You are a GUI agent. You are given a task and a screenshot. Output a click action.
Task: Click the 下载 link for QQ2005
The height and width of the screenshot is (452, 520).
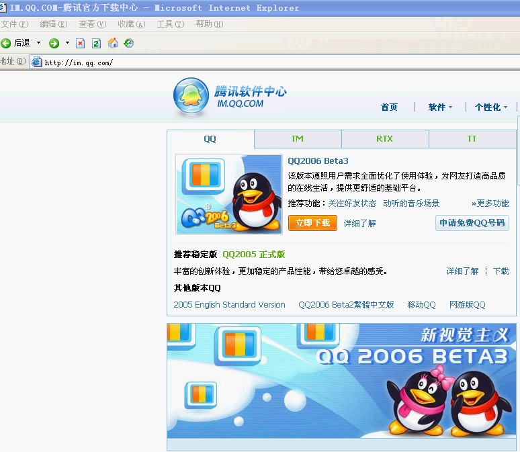tap(501, 271)
